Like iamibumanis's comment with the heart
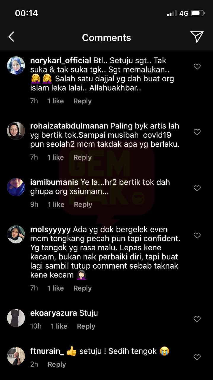Viewport: 213px width, 380px height. pos(197,188)
